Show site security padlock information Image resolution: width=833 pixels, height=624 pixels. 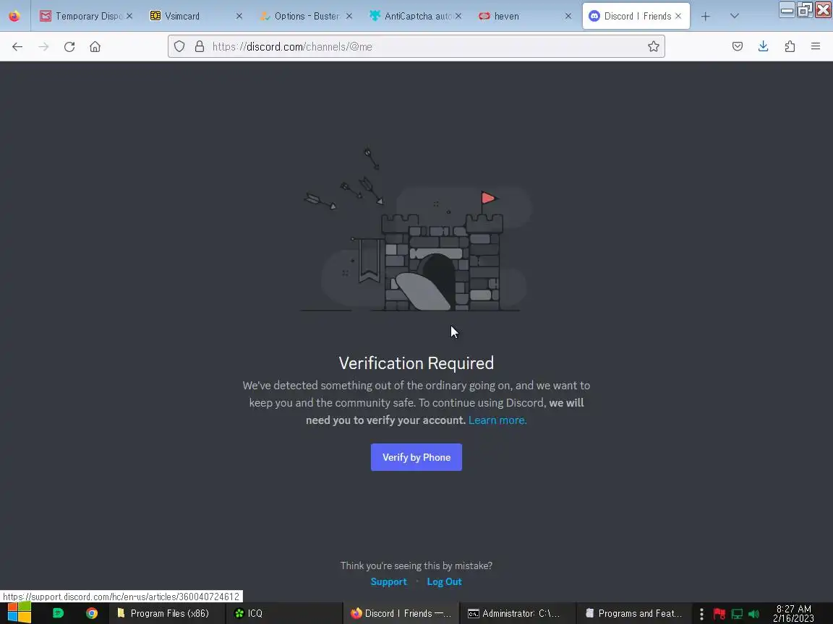tap(200, 47)
